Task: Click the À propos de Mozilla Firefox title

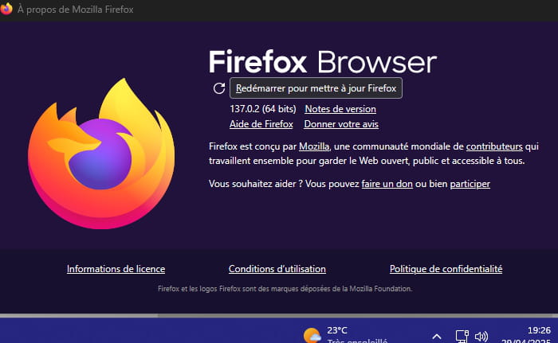Action: (76, 10)
